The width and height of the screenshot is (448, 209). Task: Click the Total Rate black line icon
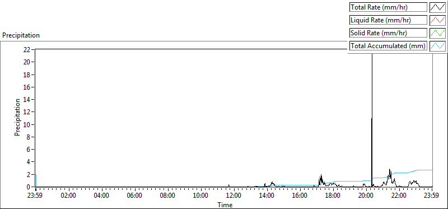tap(438, 7)
